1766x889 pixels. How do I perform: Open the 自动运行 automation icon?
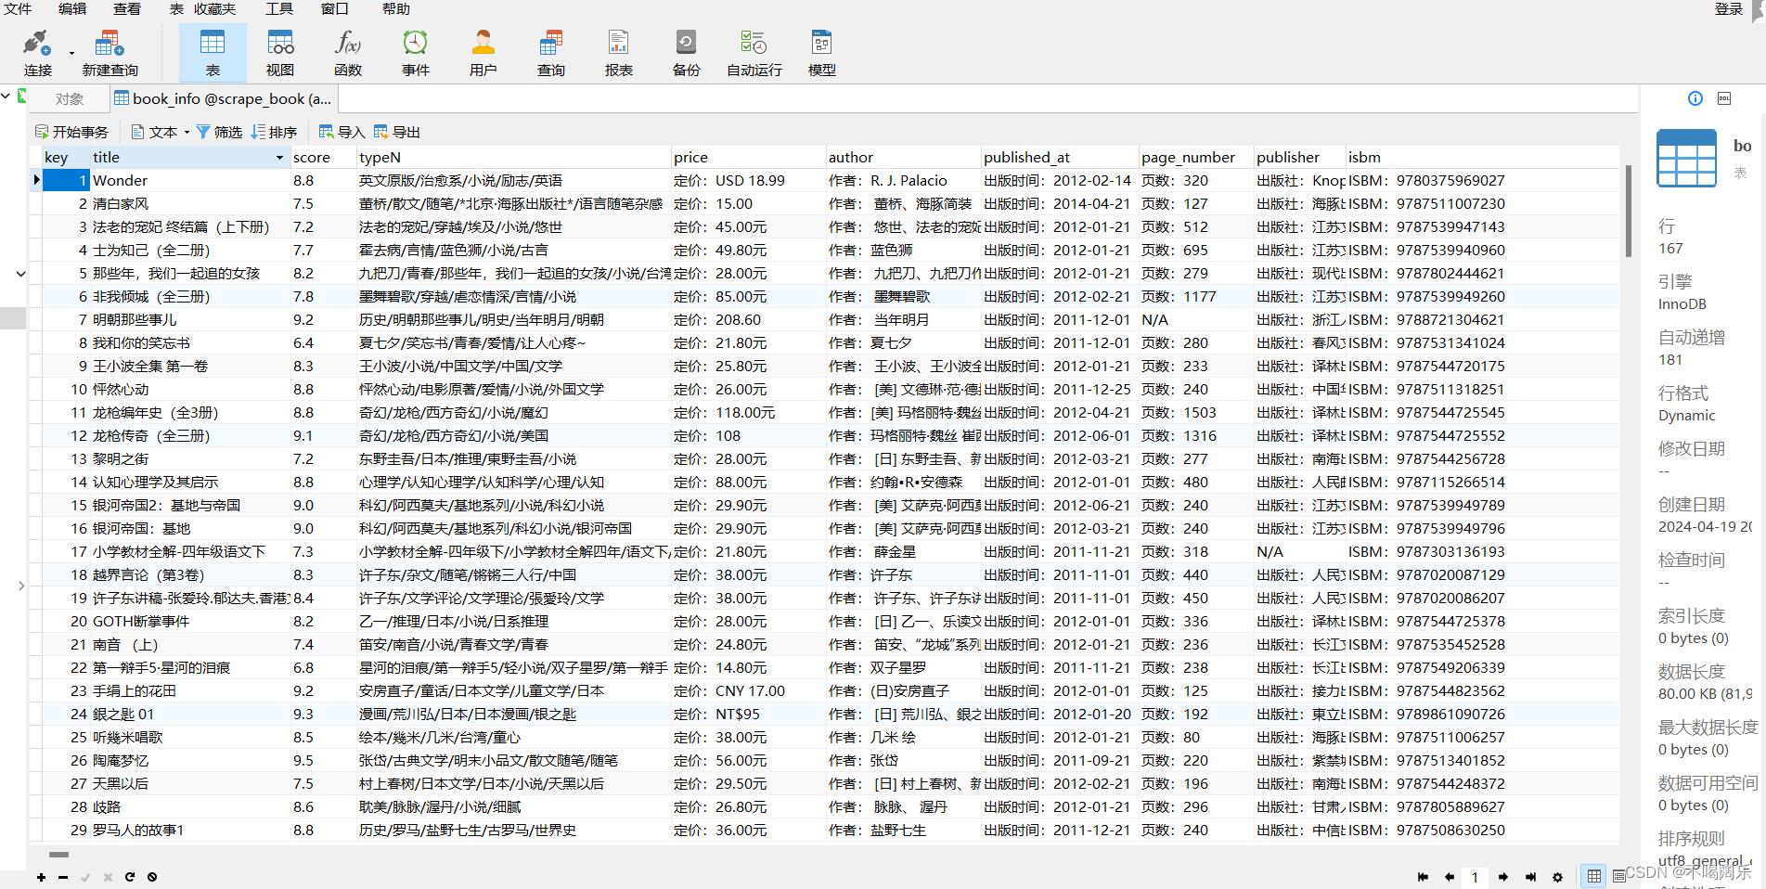754,53
